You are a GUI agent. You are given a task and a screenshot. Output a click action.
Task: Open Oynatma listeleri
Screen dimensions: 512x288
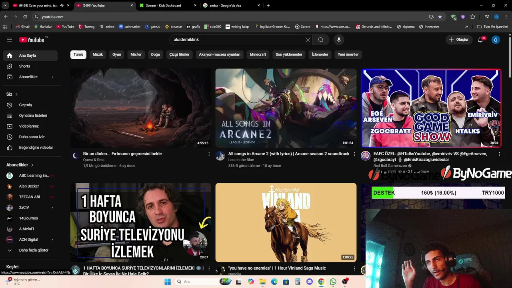coord(30,116)
